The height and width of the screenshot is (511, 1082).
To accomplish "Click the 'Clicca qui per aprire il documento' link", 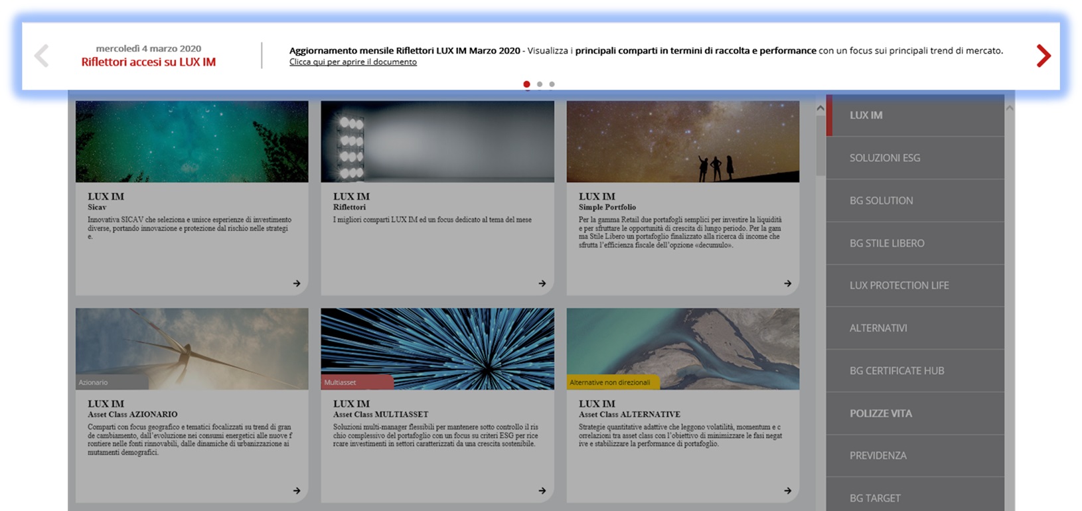I will [x=353, y=62].
